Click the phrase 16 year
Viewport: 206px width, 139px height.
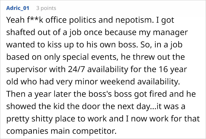coord(173,69)
